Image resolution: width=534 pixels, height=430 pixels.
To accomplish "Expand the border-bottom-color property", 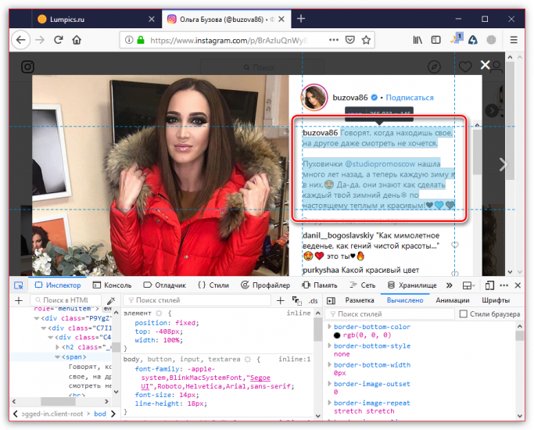I will click(x=330, y=327).
